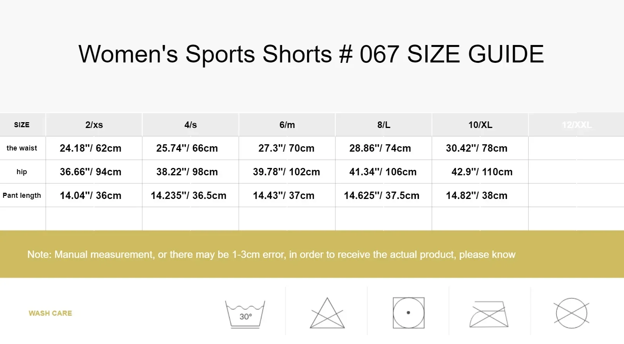Click the tumble dry low icon

408,313
